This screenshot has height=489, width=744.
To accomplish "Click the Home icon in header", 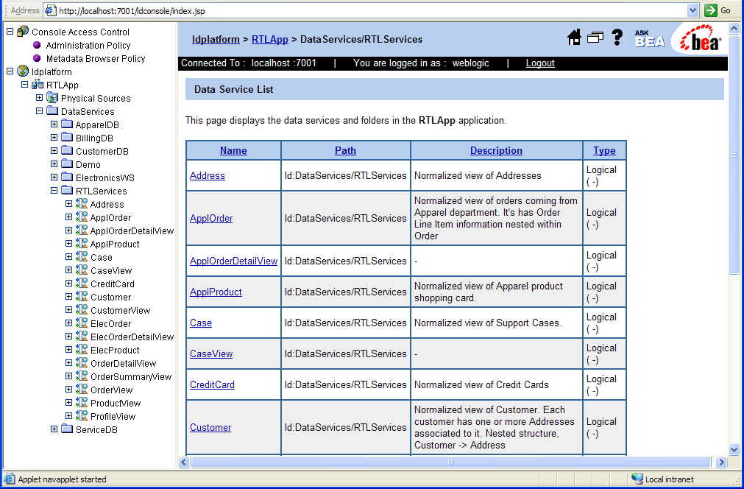I will 574,37.
